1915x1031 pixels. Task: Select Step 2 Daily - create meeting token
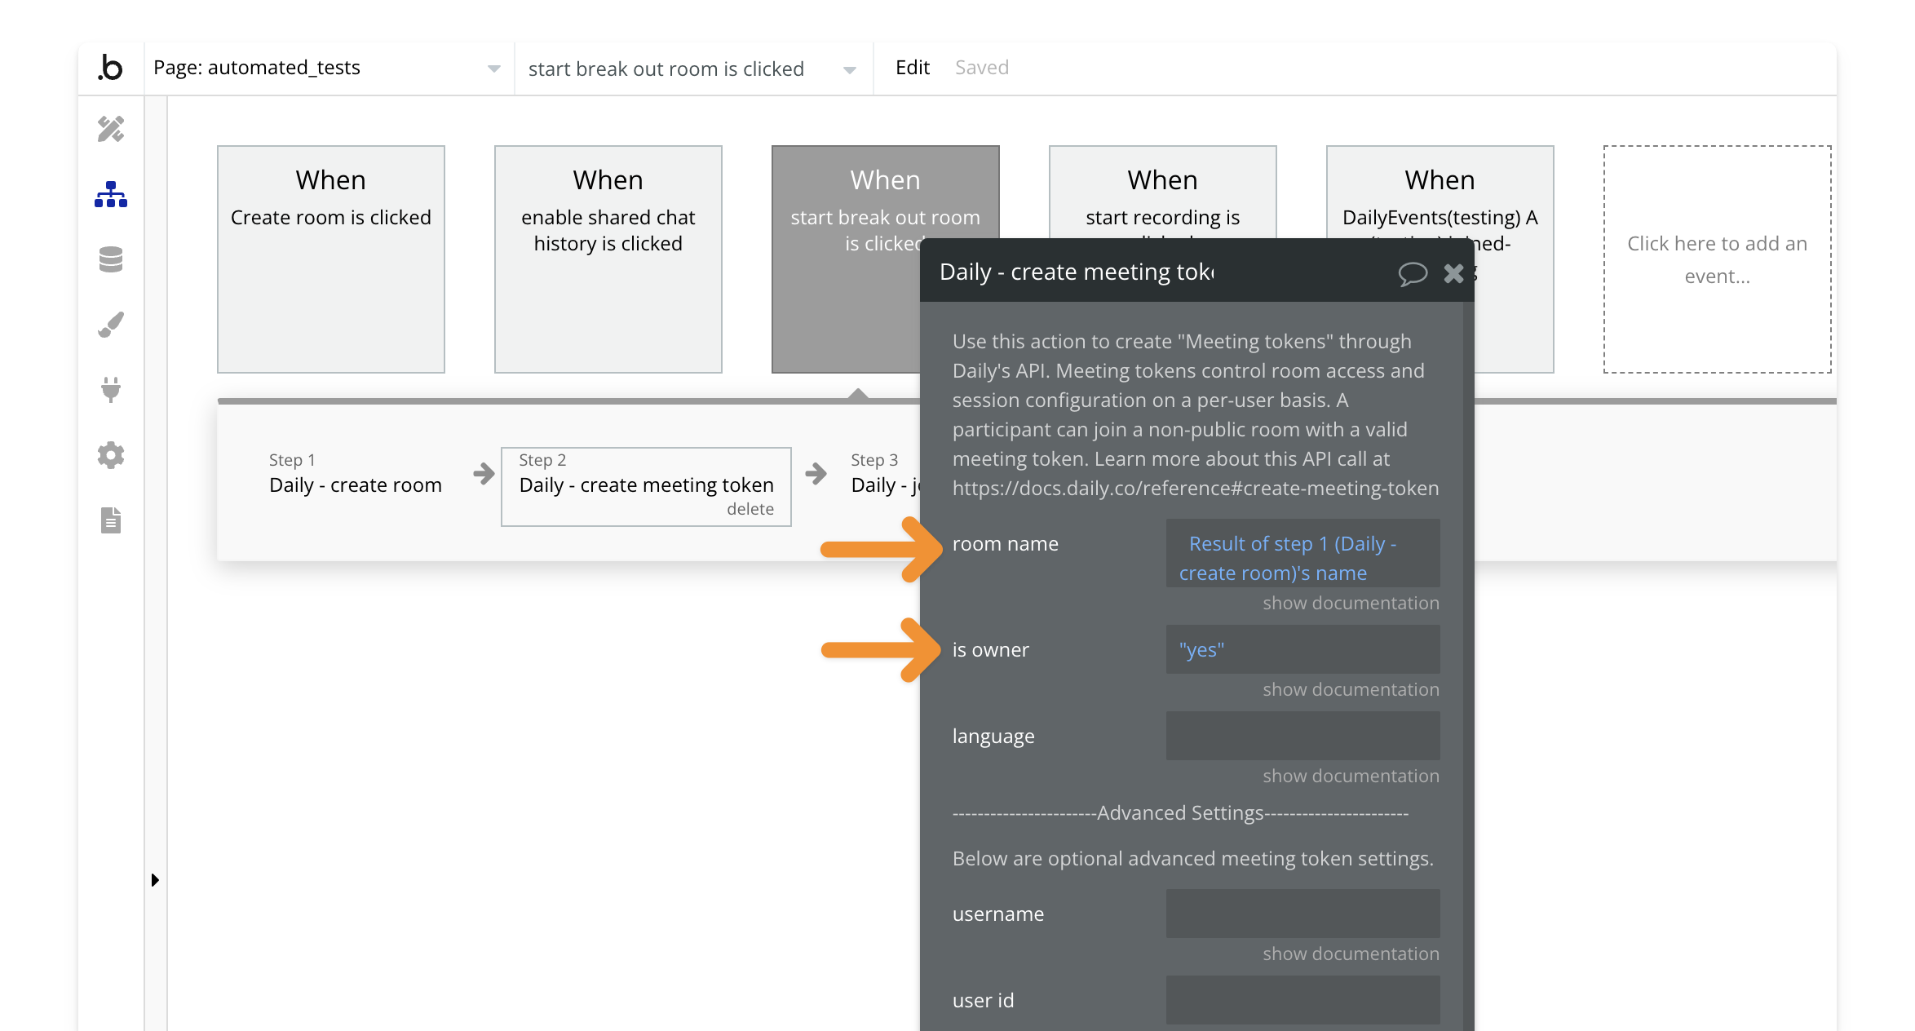coord(646,486)
